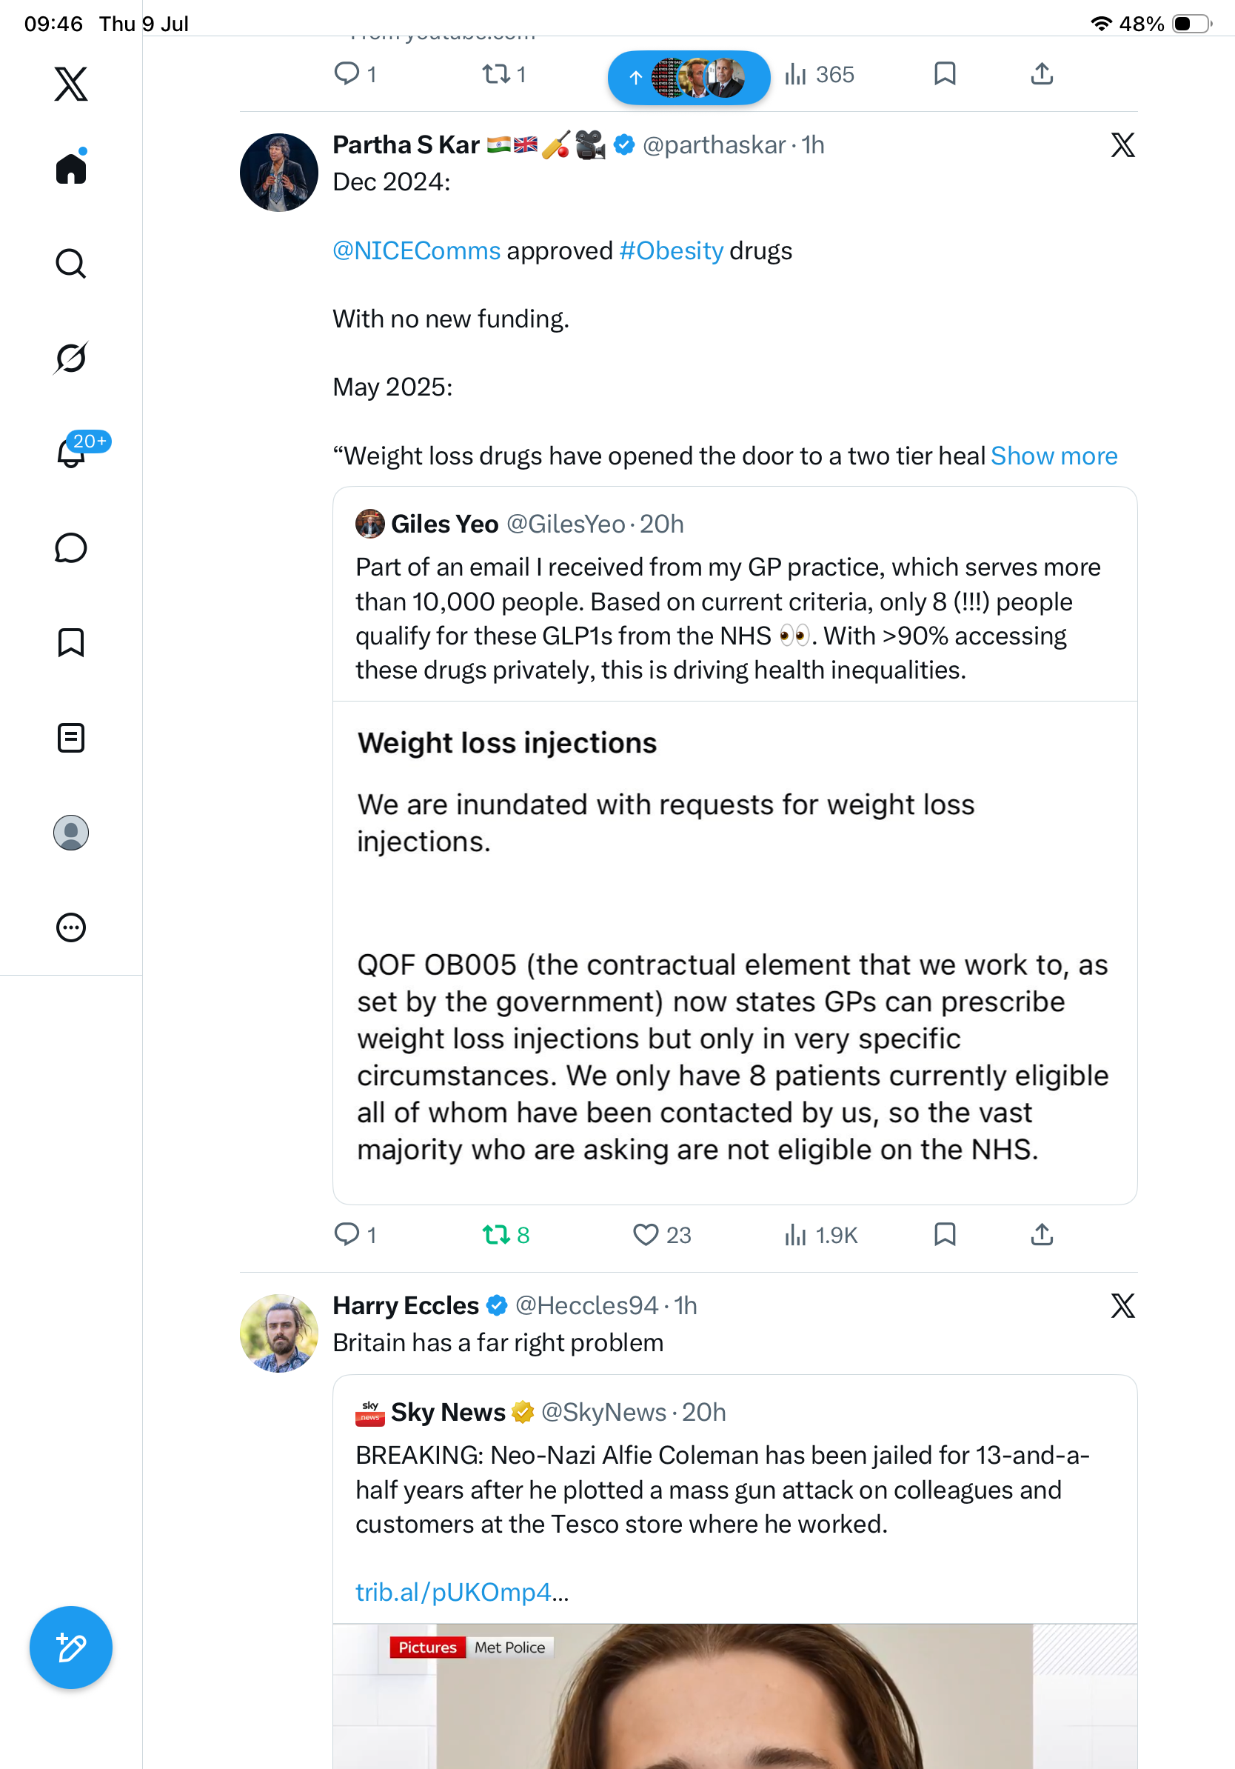Open the More menu in sidebar
1235x1769 pixels.
71,927
